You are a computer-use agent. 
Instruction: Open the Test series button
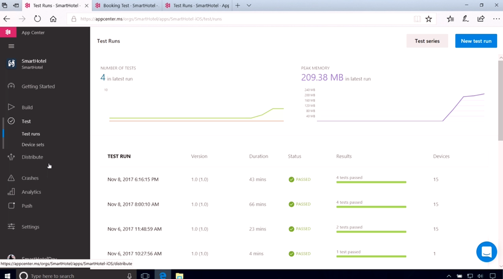(427, 41)
